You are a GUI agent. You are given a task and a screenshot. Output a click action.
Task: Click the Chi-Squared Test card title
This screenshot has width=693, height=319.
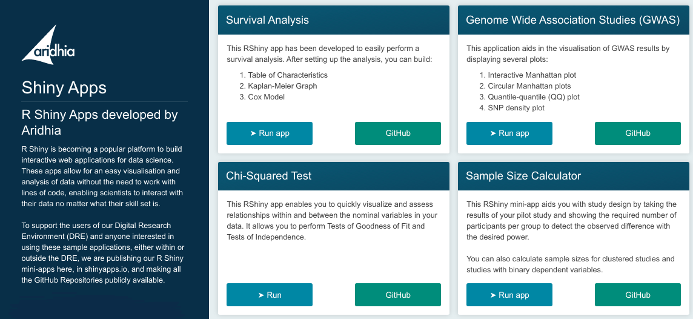click(269, 176)
